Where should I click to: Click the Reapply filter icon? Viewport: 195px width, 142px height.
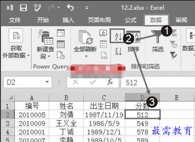(174, 44)
